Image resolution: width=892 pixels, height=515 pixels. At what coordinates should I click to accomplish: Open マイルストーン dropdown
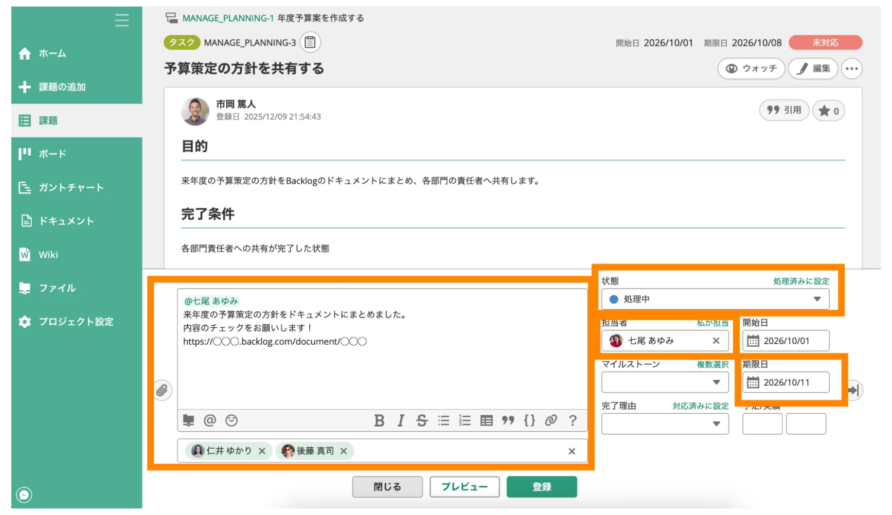pos(665,382)
